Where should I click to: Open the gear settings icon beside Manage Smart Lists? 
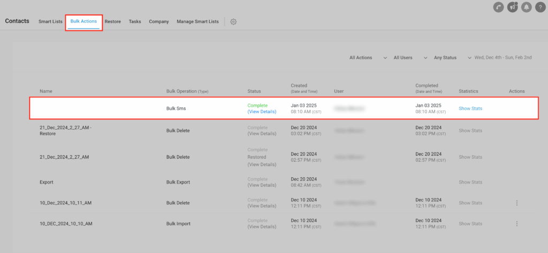(233, 22)
